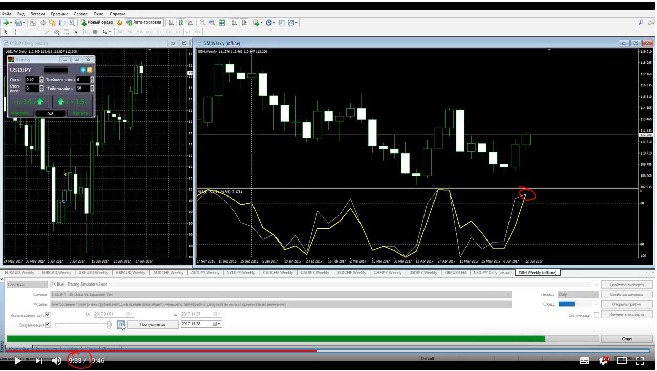Select the crosshair tool
The height and width of the screenshot is (371, 657).
pos(15,32)
